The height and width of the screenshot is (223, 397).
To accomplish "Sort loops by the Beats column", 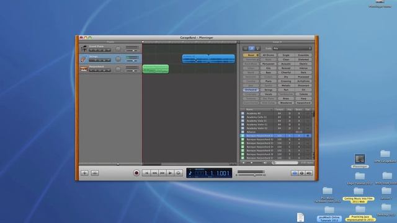I will [x=299, y=110].
